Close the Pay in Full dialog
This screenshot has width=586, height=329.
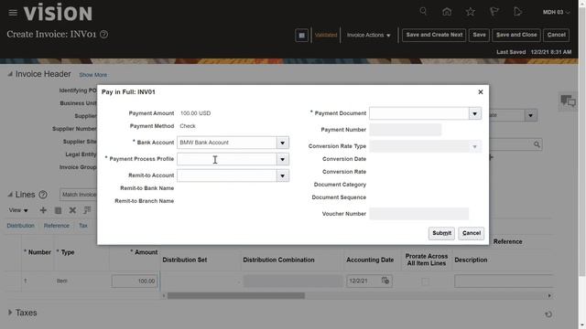point(481,91)
